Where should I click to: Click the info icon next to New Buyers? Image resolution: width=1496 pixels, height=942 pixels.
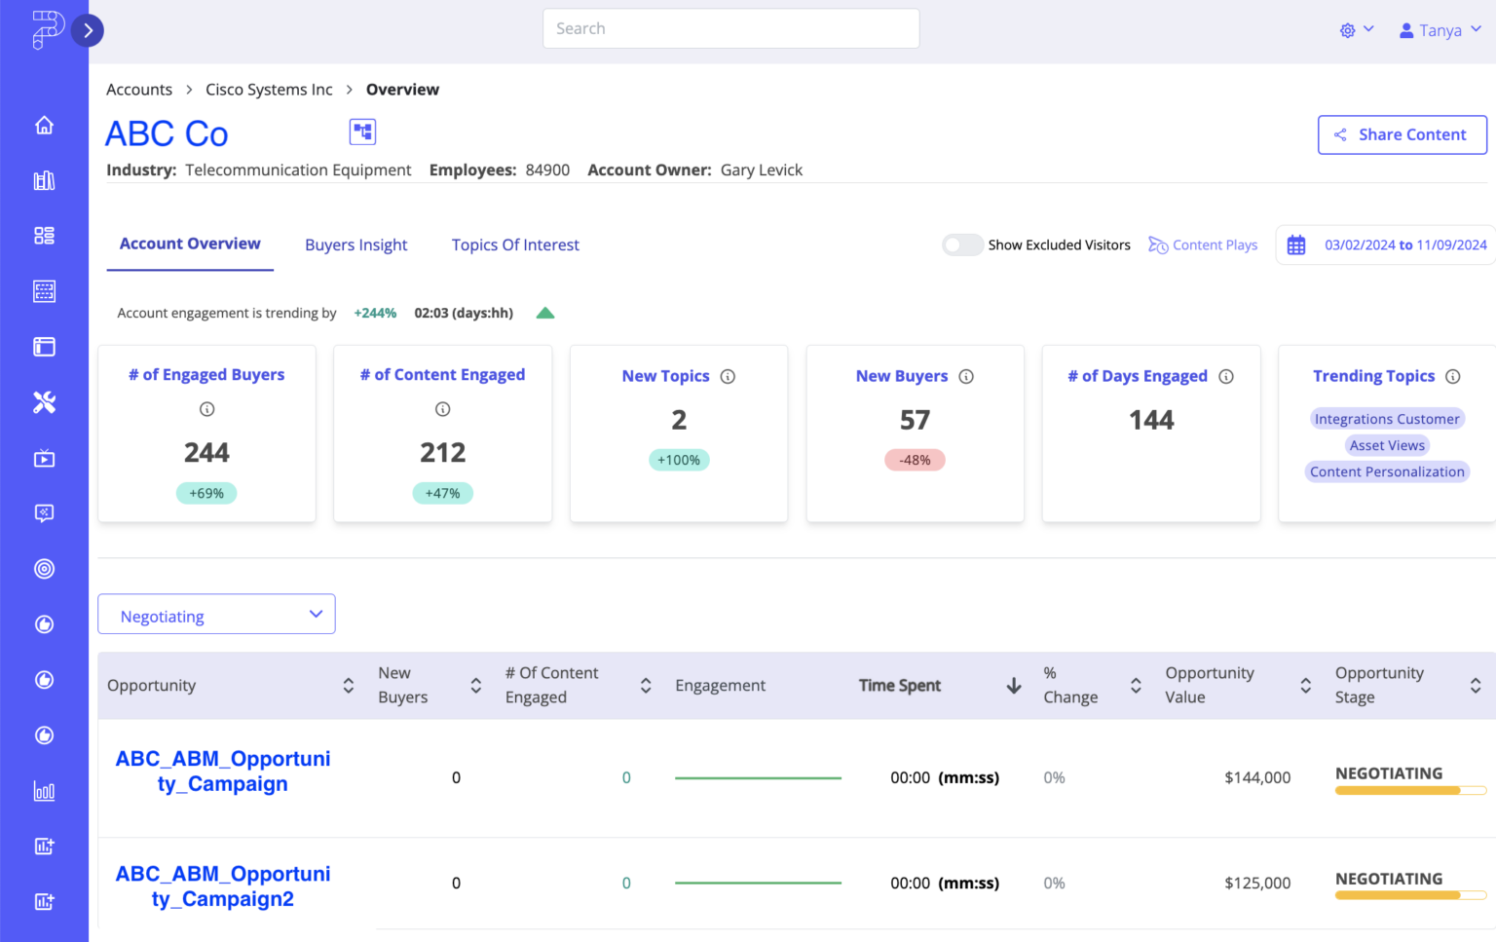(966, 377)
